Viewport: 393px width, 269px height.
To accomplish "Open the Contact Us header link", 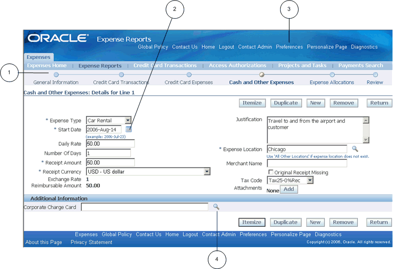I will coord(185,47).
